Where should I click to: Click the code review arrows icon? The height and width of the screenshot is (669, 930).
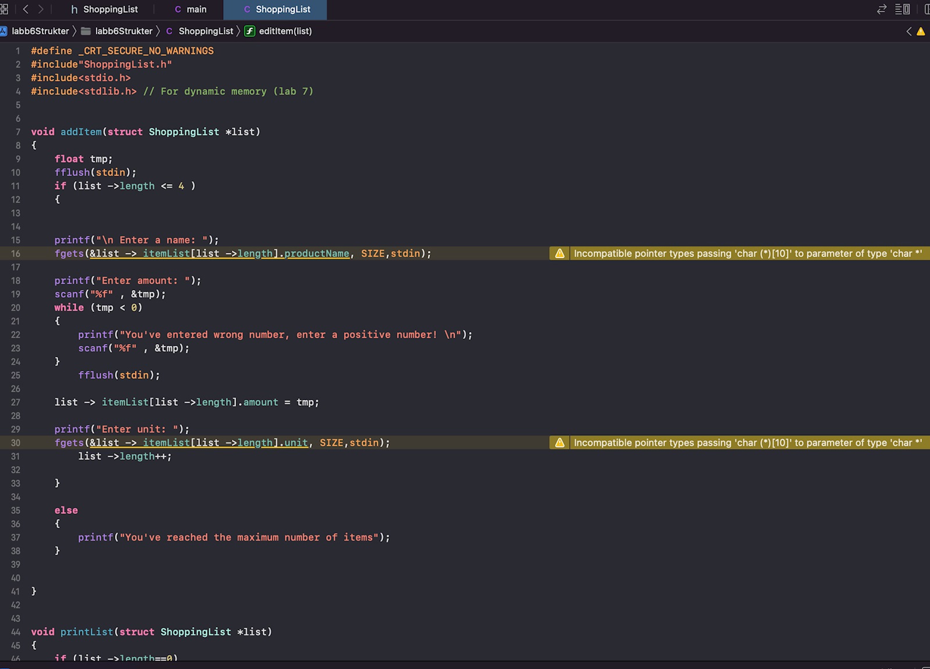pos(882,9)
